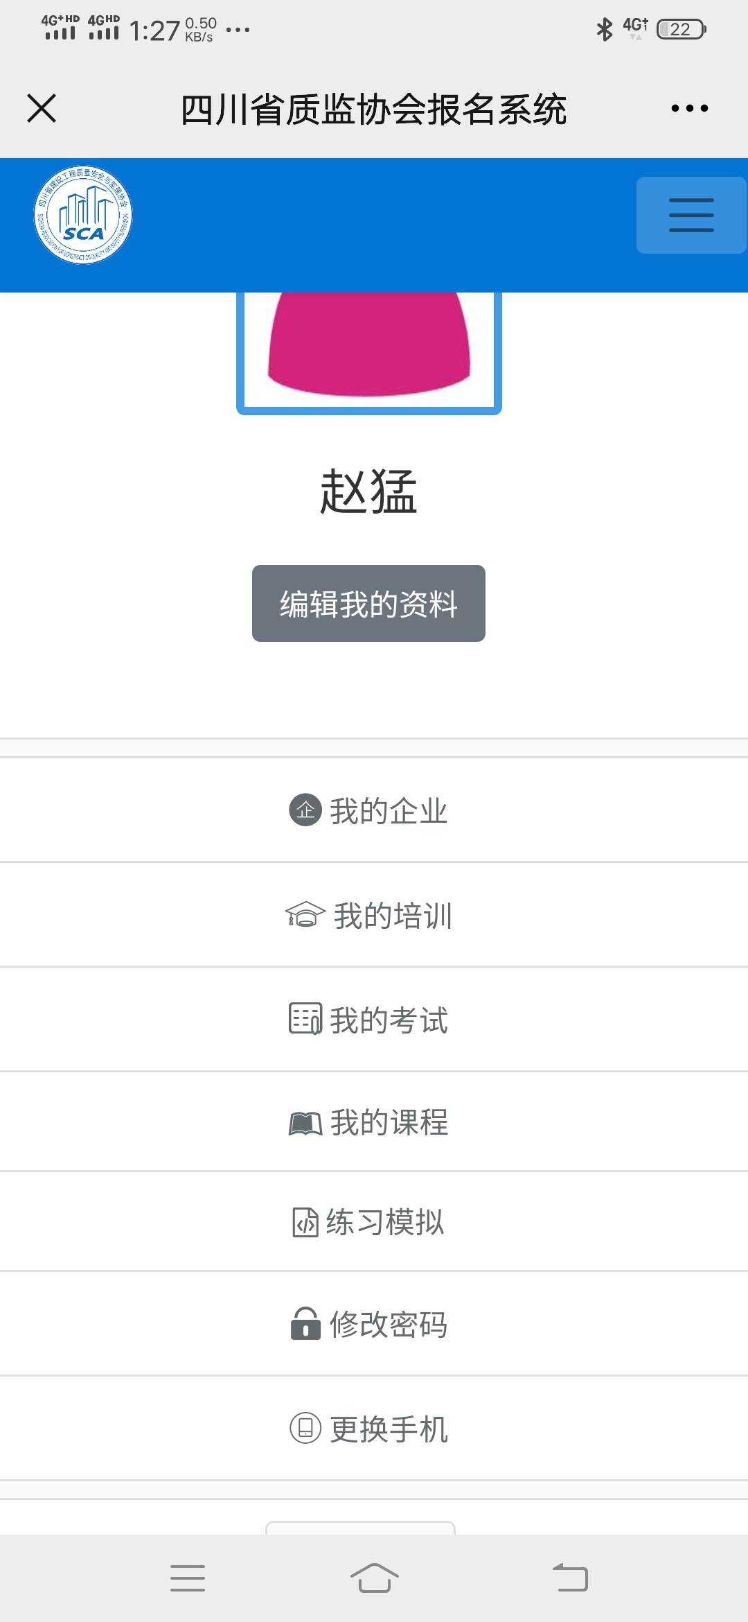Tap the enterprise badge icon beside 我的企业
Image resolution: width=748 pixels, height=1622 pixels.
(305, 810)
